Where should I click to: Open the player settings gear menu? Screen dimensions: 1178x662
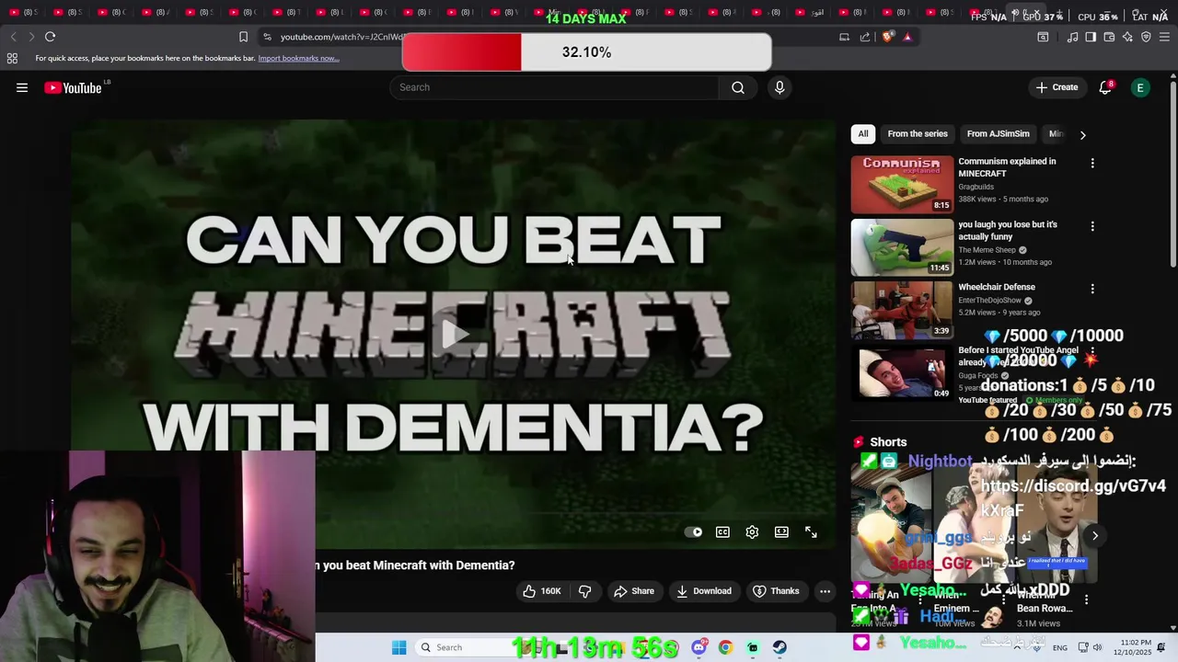pyautogui.click(x=752, y=531)
